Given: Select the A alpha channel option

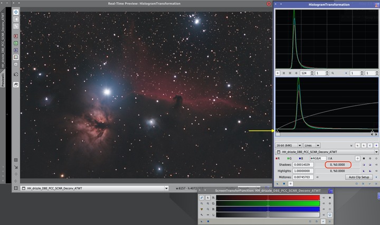Looking at the screenshot, I should (330, 158).
